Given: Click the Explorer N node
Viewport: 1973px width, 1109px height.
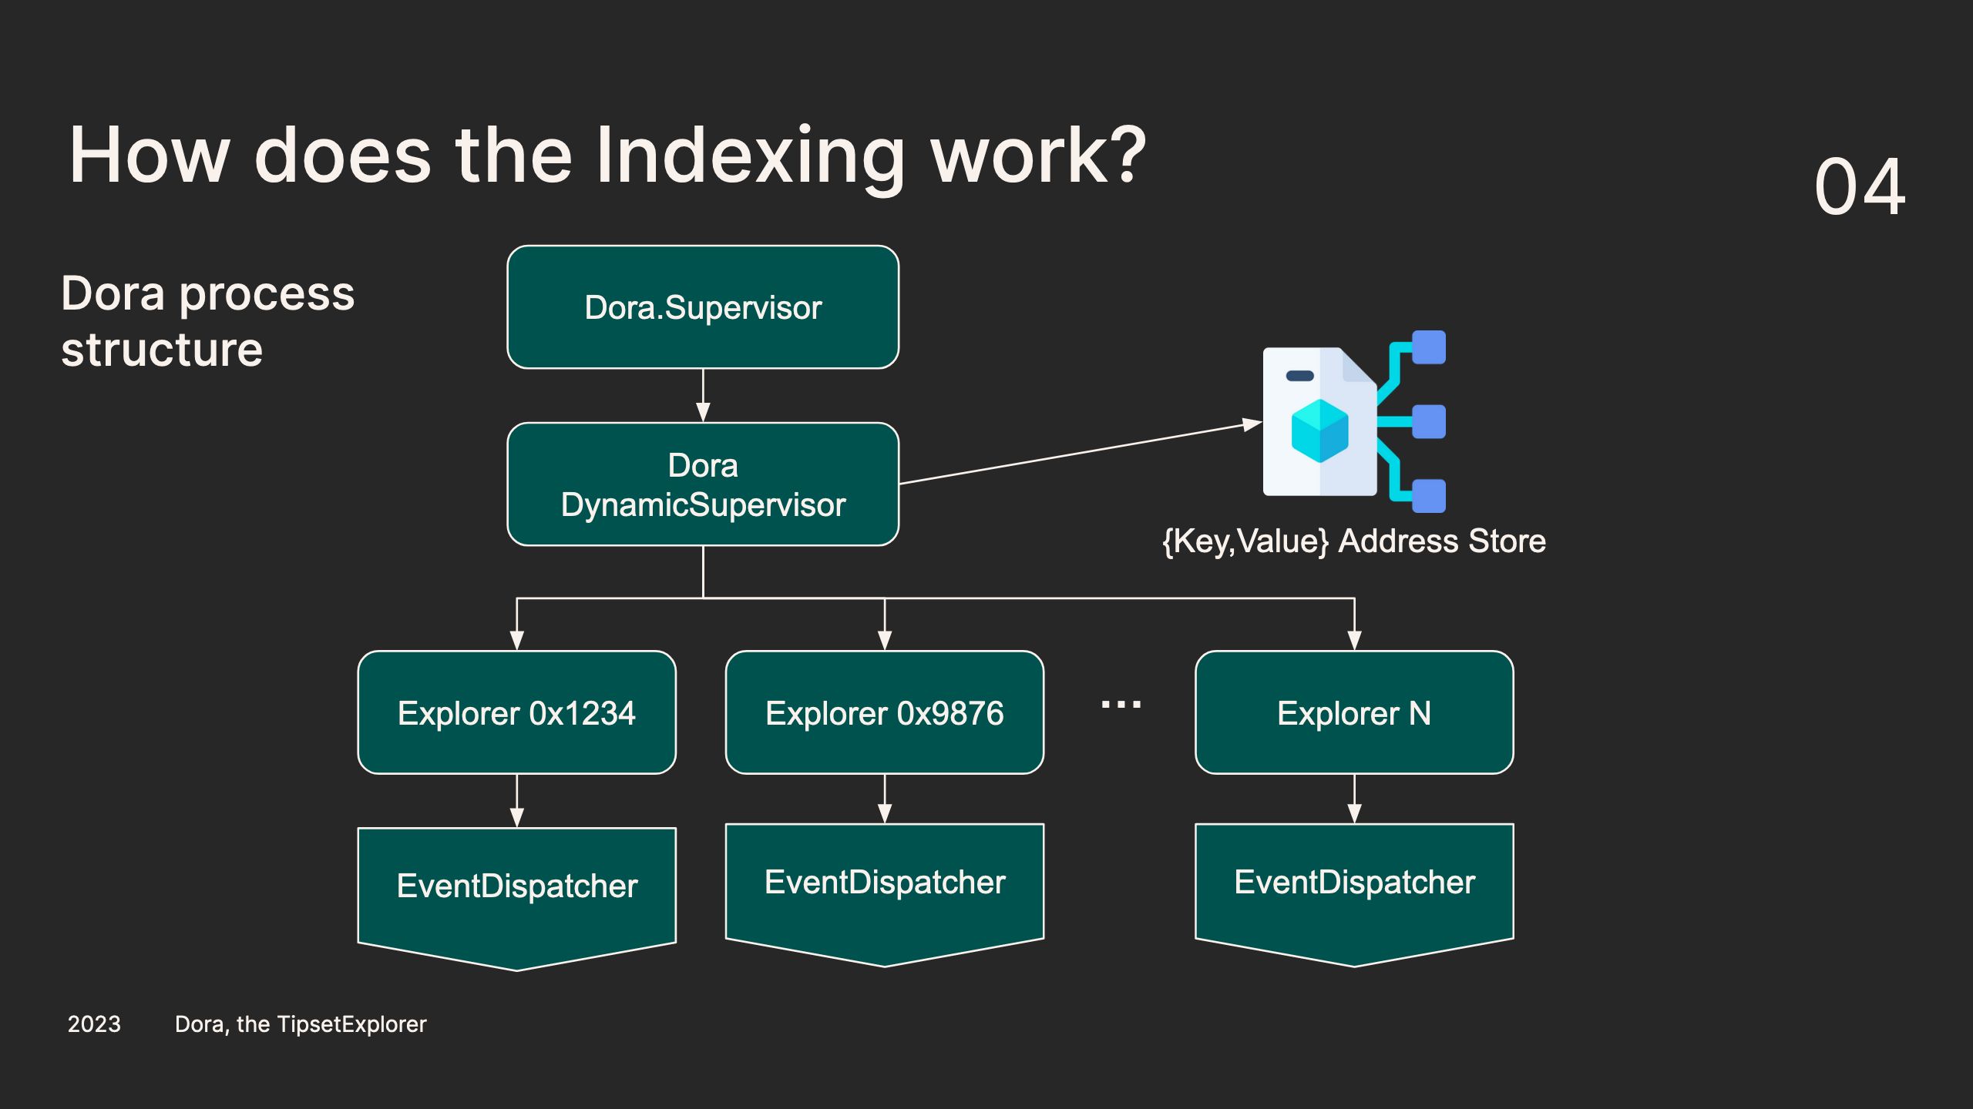Looking at the screenshot, I should [x=1354, y=712].
